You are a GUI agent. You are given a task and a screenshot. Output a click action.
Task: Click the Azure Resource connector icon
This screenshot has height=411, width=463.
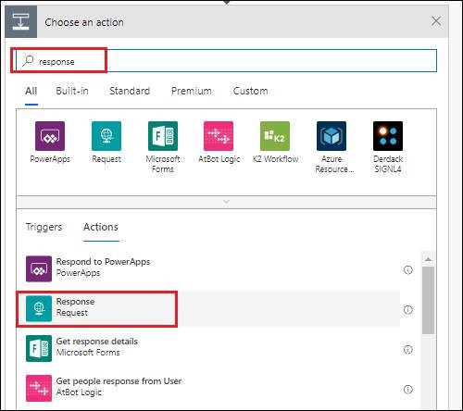point(332,136)
